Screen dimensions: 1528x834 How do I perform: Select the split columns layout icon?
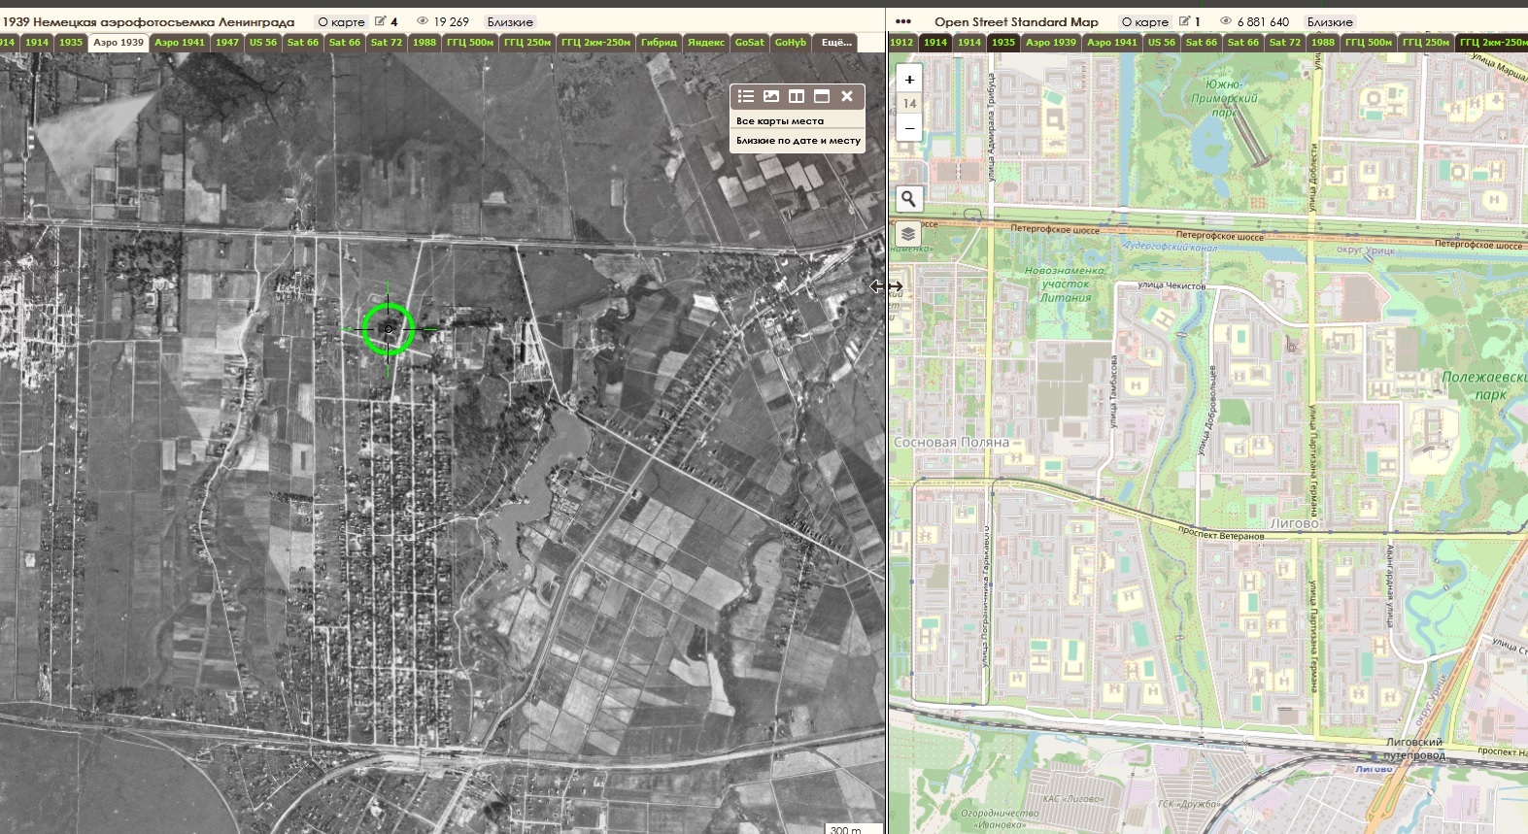click(797, 96)
